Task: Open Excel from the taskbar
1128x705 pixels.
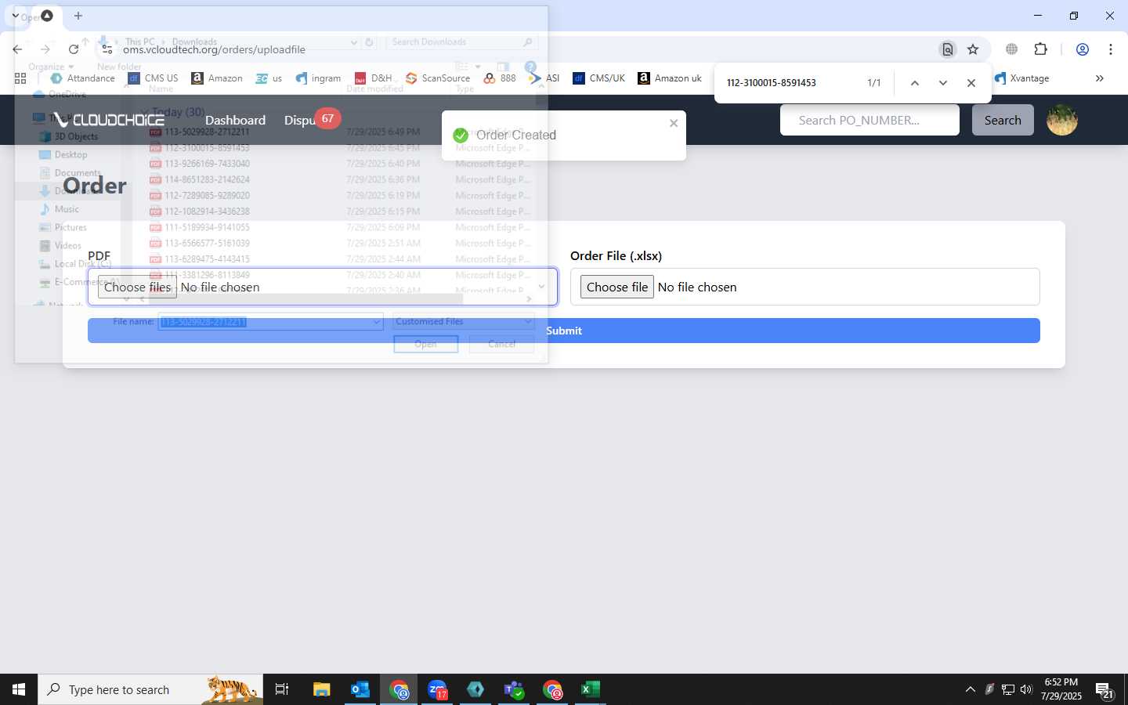Action: 591,689
